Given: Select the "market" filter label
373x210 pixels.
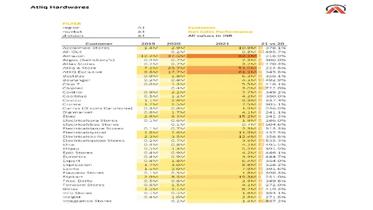Looking at the screenshot, I should [72, 32].
